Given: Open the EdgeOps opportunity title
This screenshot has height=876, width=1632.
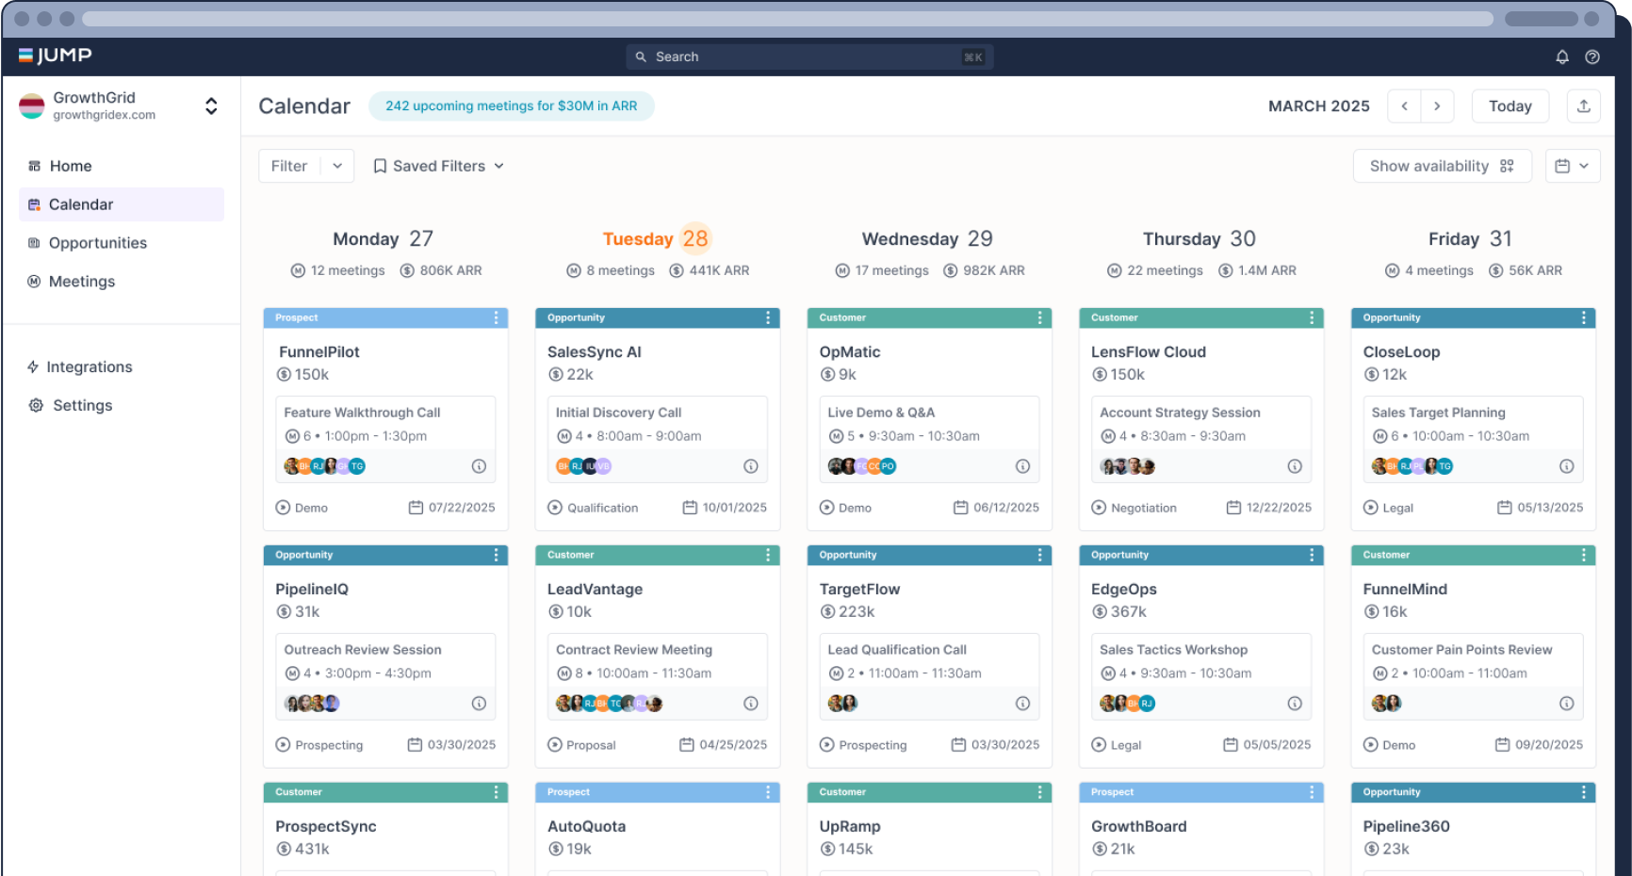Looking at the screenshot, I should (x=1124, y=590).
